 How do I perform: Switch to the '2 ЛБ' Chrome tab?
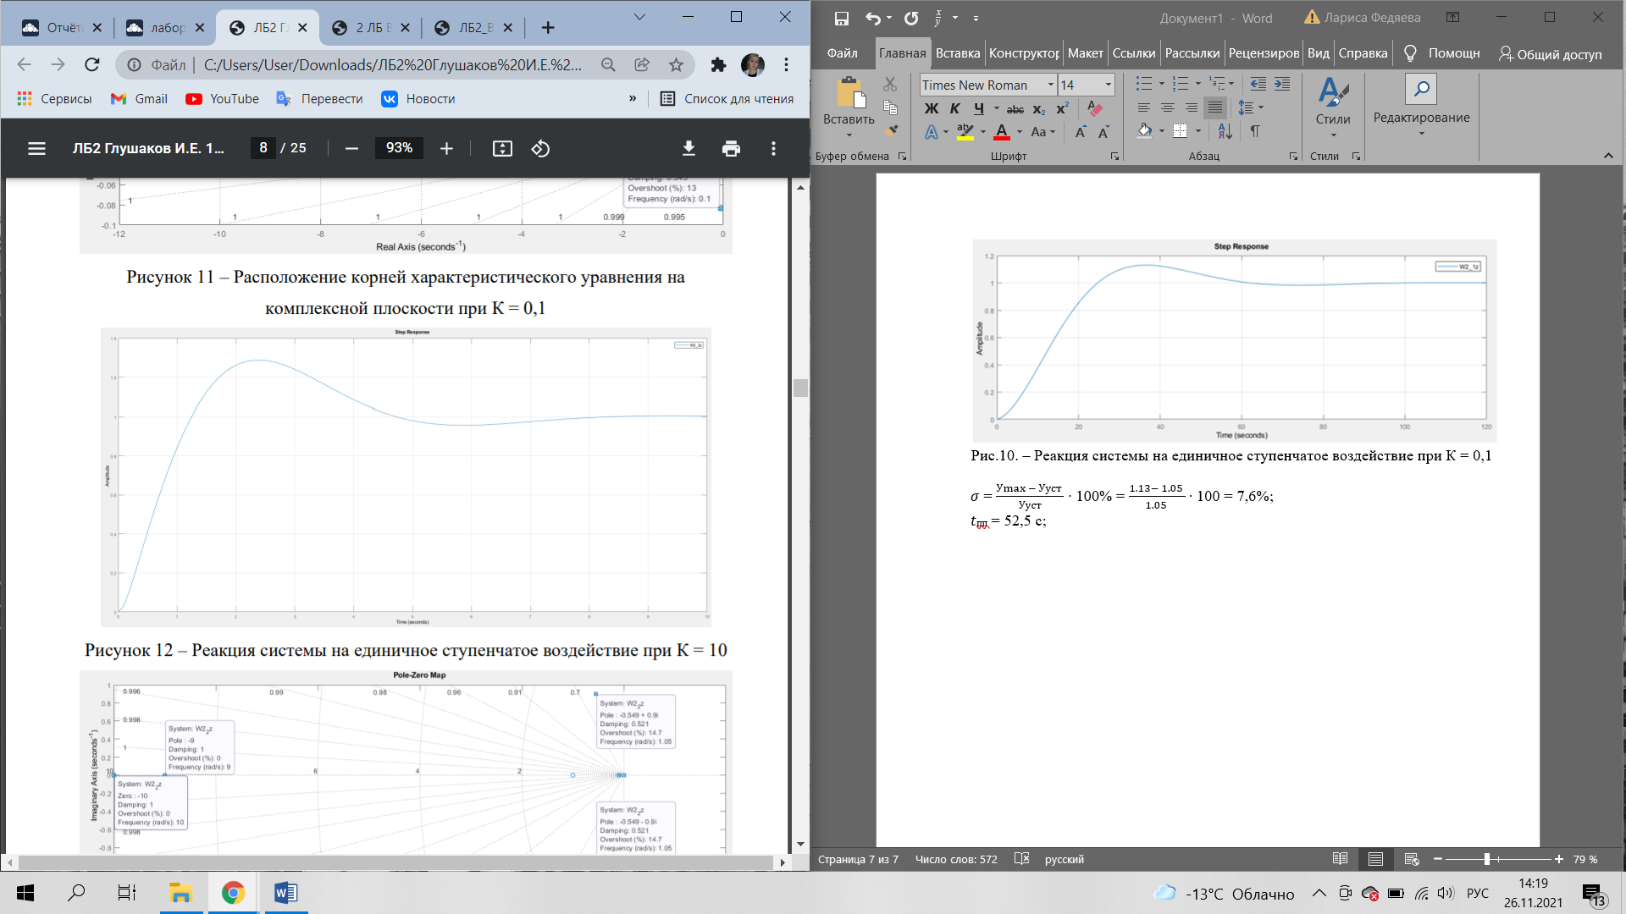point(371,28)
